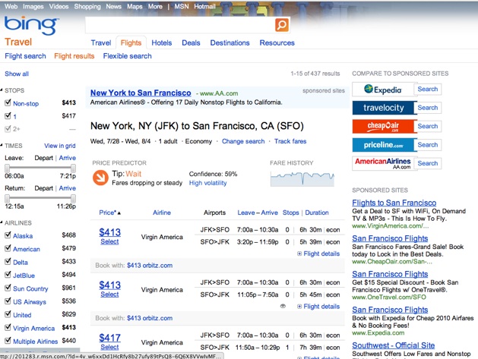Open first $413 orbitz.com booking link
Screen dimensions: 478x359
tap(150, 266)
